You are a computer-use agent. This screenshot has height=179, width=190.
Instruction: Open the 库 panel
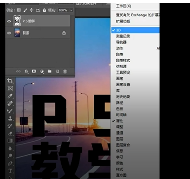(x=135, y=91)
